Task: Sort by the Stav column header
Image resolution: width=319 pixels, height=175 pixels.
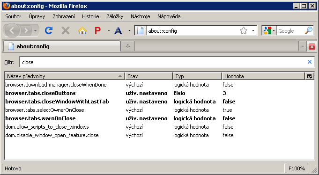Action: 148,76
